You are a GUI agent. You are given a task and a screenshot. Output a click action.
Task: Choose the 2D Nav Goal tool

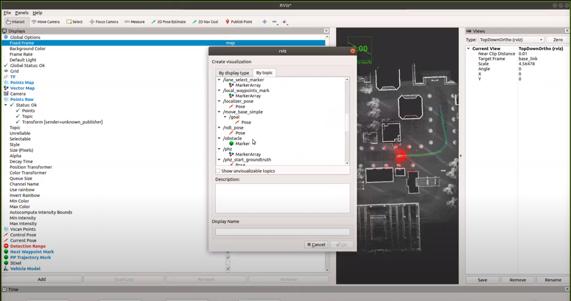click(205, 22)
